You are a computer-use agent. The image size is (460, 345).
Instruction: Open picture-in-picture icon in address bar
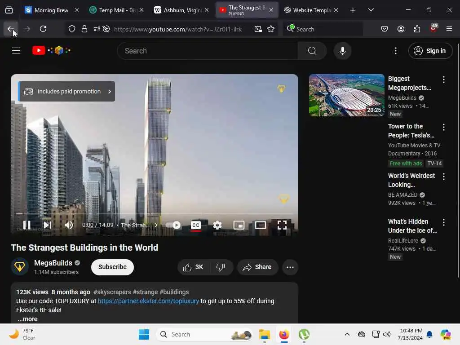point(258,29)
